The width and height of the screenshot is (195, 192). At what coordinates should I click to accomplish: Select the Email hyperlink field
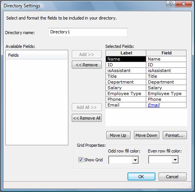pyautogui.click(x=154, y=105)
